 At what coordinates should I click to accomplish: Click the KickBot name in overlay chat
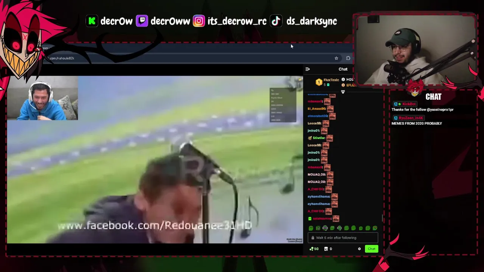[x=409, y=104]
